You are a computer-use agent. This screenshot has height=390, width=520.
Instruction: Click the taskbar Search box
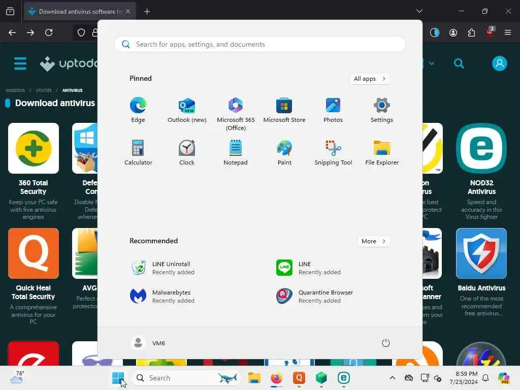[x=187, y=378]
